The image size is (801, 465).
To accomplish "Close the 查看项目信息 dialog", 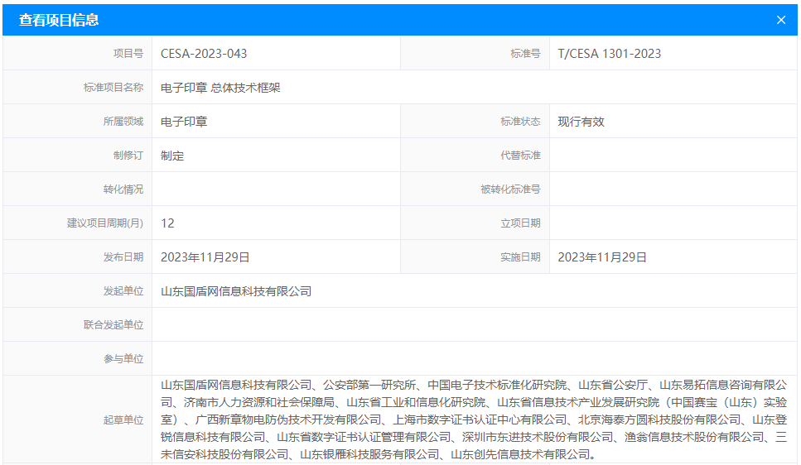I will click(x=780, y=20).
